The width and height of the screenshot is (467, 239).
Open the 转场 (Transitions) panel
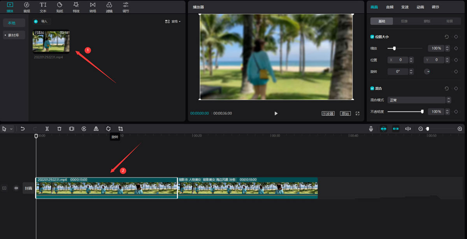[93, 7]
